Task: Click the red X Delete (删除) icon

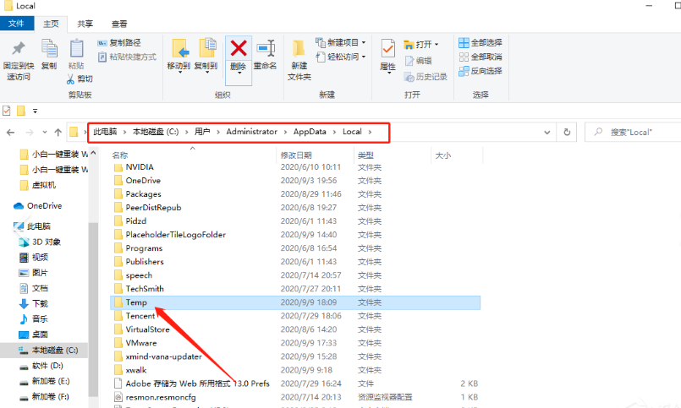Action: (x=239, y=48)
